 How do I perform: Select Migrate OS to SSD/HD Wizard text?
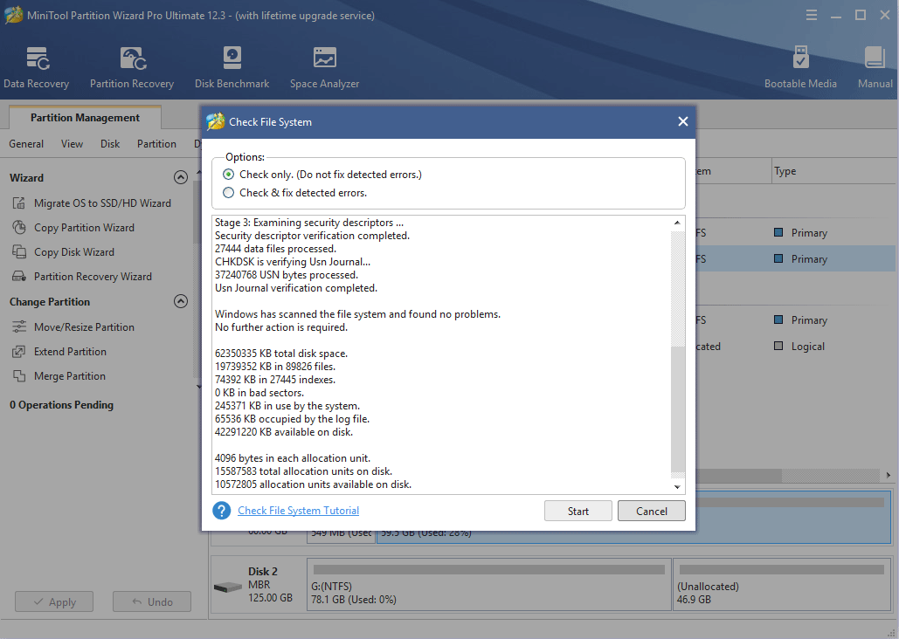click(x=102, y=203)
